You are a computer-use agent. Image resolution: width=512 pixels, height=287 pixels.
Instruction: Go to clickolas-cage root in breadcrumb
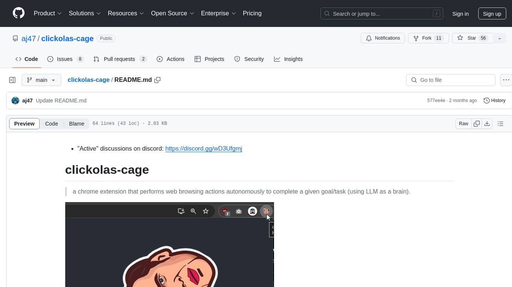pos(88,80)
